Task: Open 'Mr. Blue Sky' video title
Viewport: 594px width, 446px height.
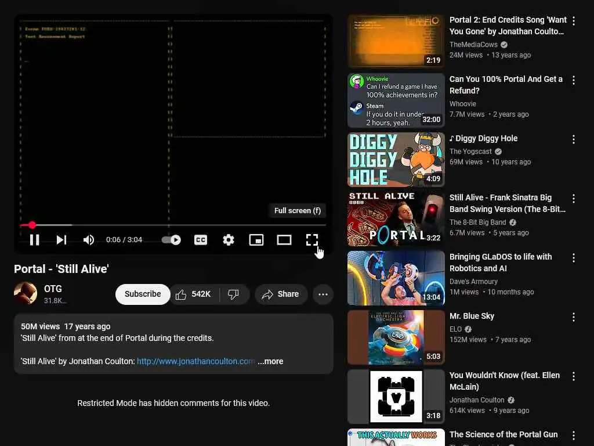Action: [472, 316]
